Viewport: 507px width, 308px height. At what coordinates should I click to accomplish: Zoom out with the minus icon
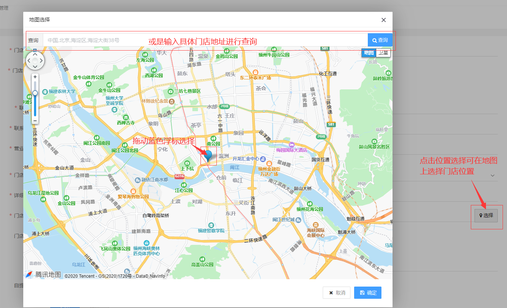[x=35, y=121]
